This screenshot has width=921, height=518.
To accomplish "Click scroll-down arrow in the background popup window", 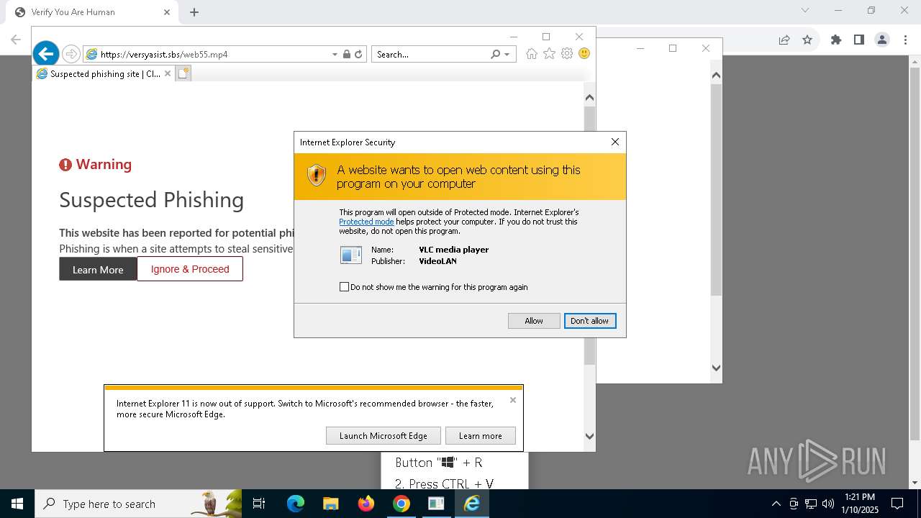I will click(716, 368).
